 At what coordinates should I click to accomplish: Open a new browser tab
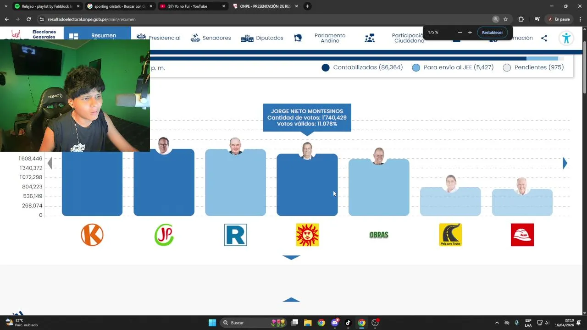(307, 6)
